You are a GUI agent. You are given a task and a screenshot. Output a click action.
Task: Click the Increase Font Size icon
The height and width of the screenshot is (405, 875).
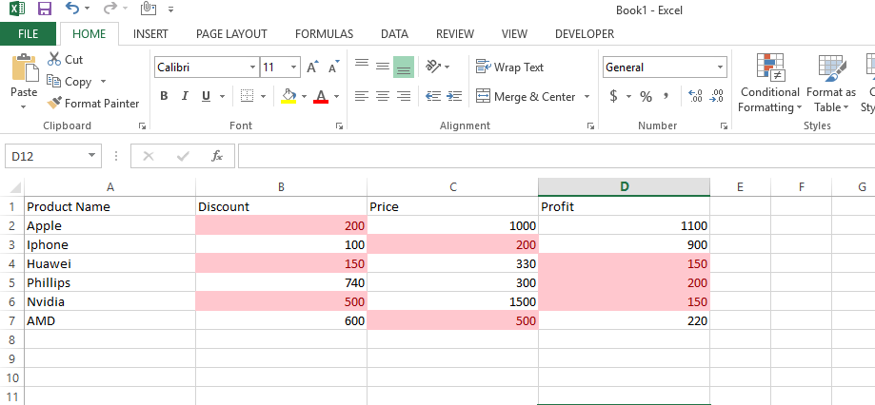(311, 67)
